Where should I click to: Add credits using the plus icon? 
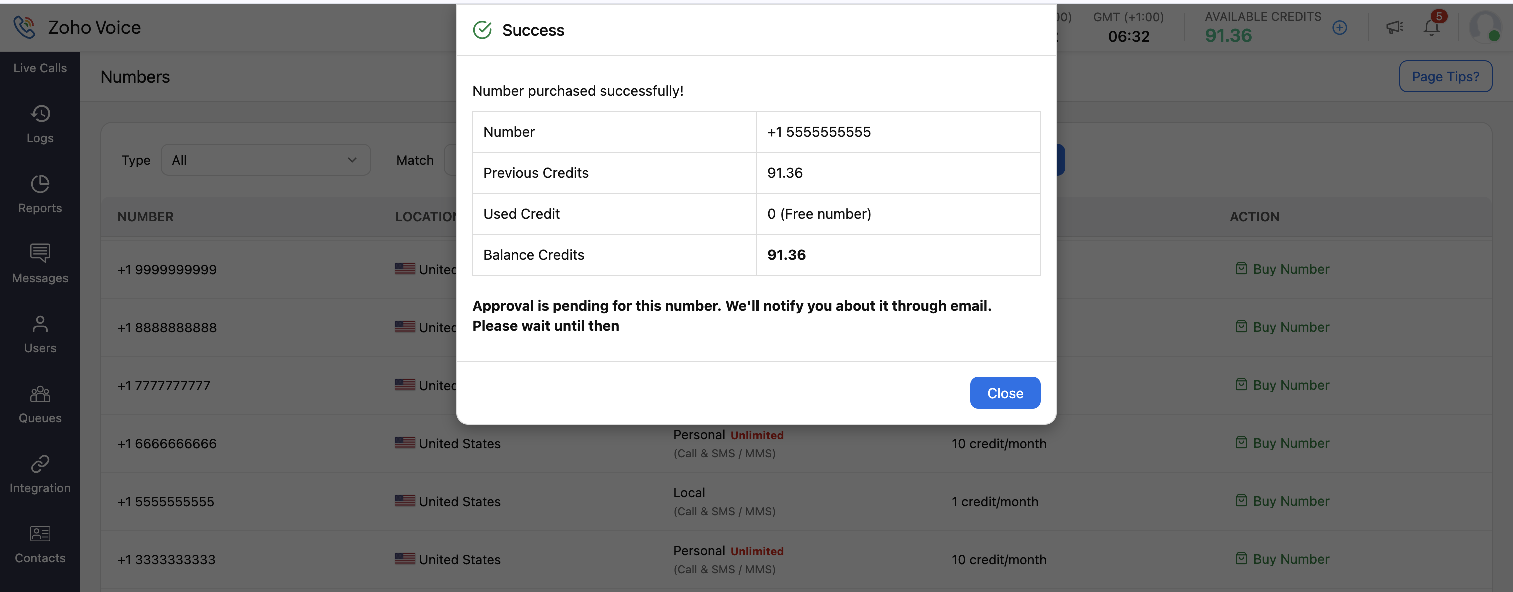[x=1340, y=27]
